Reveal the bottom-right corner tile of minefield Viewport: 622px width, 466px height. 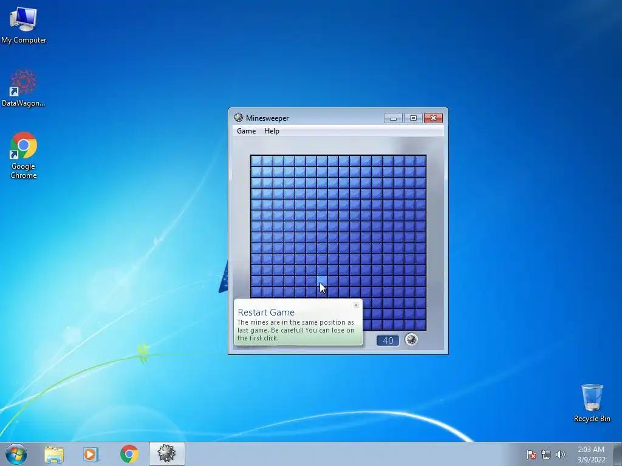(420, 325)
